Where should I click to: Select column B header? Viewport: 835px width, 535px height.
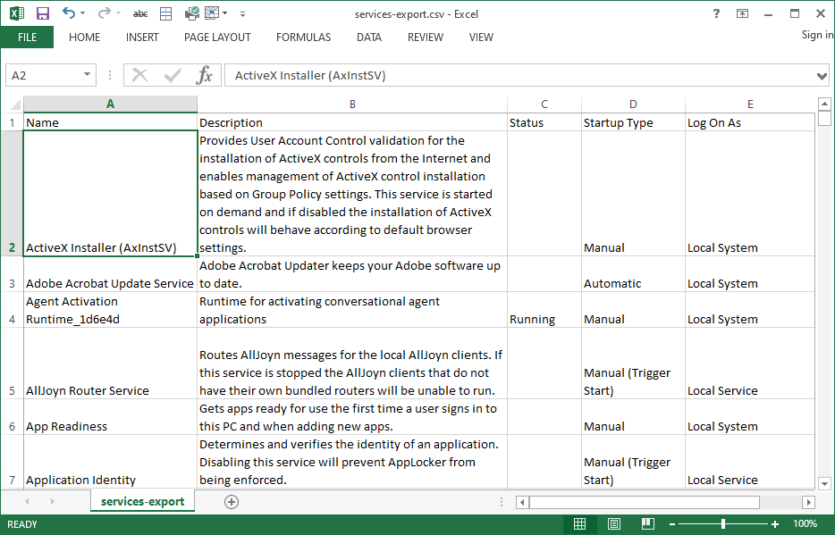coord(352,104)
